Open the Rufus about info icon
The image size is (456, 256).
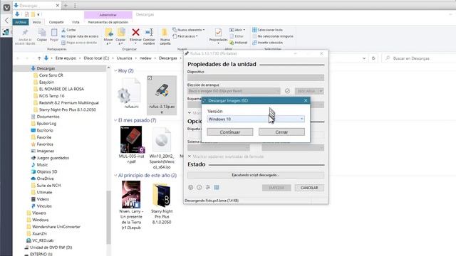point(199,188)
